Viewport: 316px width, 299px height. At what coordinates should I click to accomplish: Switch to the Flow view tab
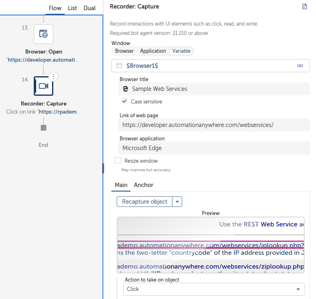55,8
